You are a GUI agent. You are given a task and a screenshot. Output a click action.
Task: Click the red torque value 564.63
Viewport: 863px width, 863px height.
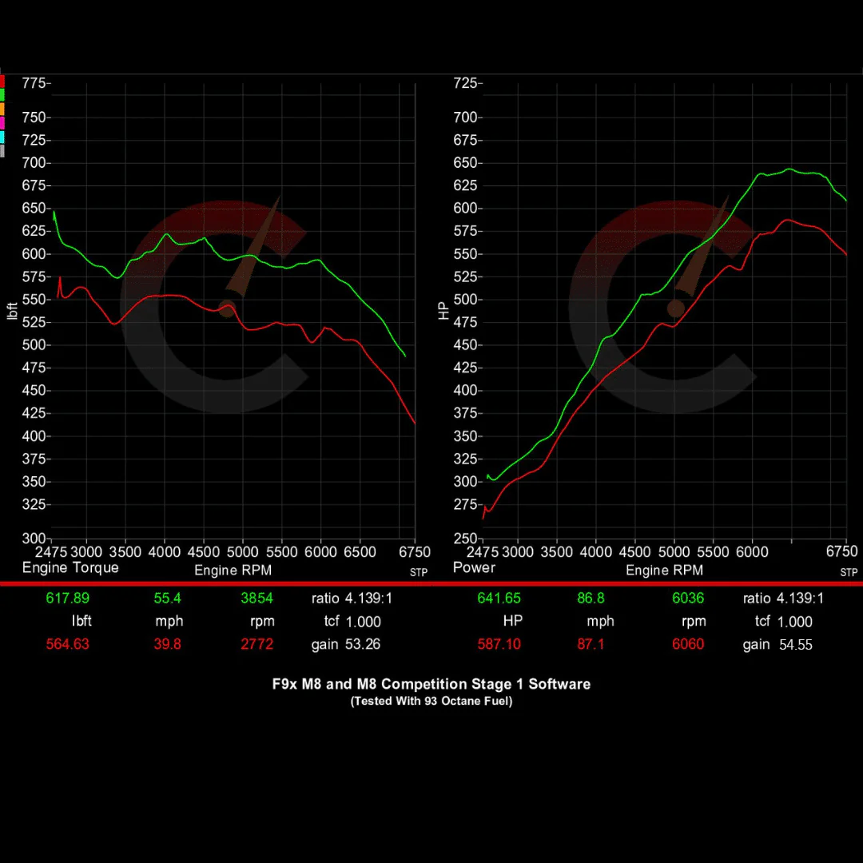[68, 643]
